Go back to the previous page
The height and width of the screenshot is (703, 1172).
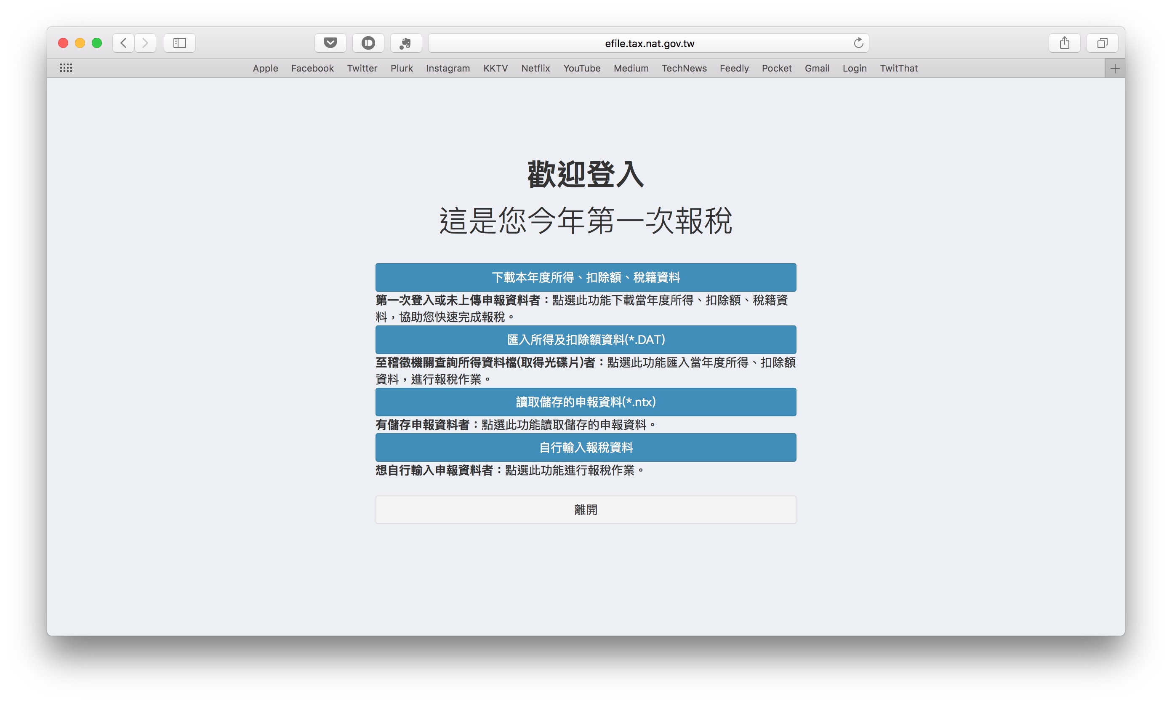pos(123,43)
